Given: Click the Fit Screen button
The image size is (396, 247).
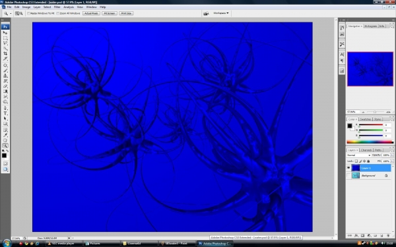Looking at the screenshot, I should coord(110,13).
